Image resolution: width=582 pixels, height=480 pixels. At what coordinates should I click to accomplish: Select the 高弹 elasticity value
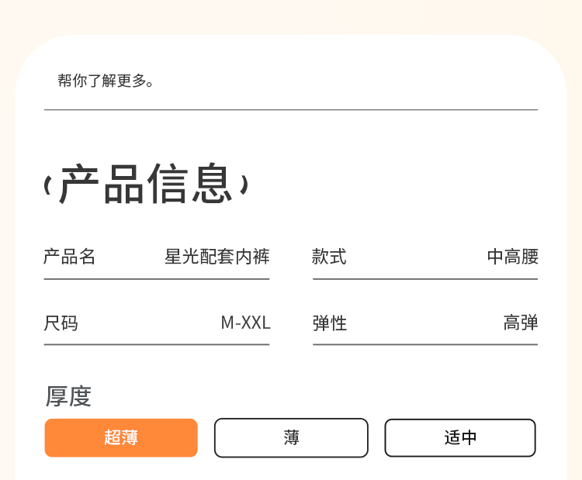[x=520, y=323]
